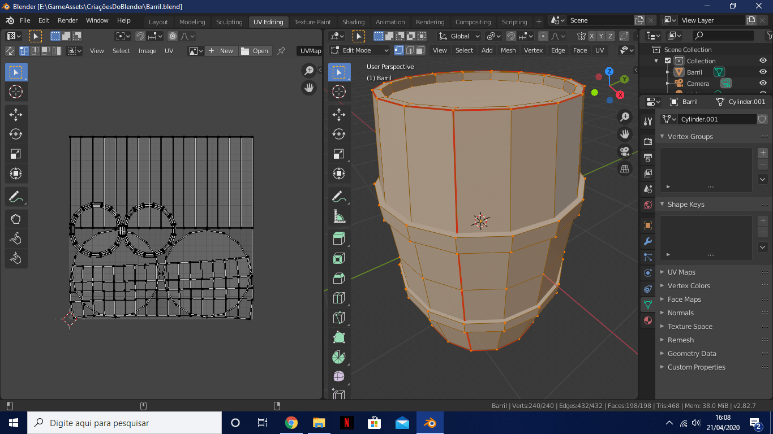Choose the Measure tool in the 3D viewport

click(x=338, y=216)
